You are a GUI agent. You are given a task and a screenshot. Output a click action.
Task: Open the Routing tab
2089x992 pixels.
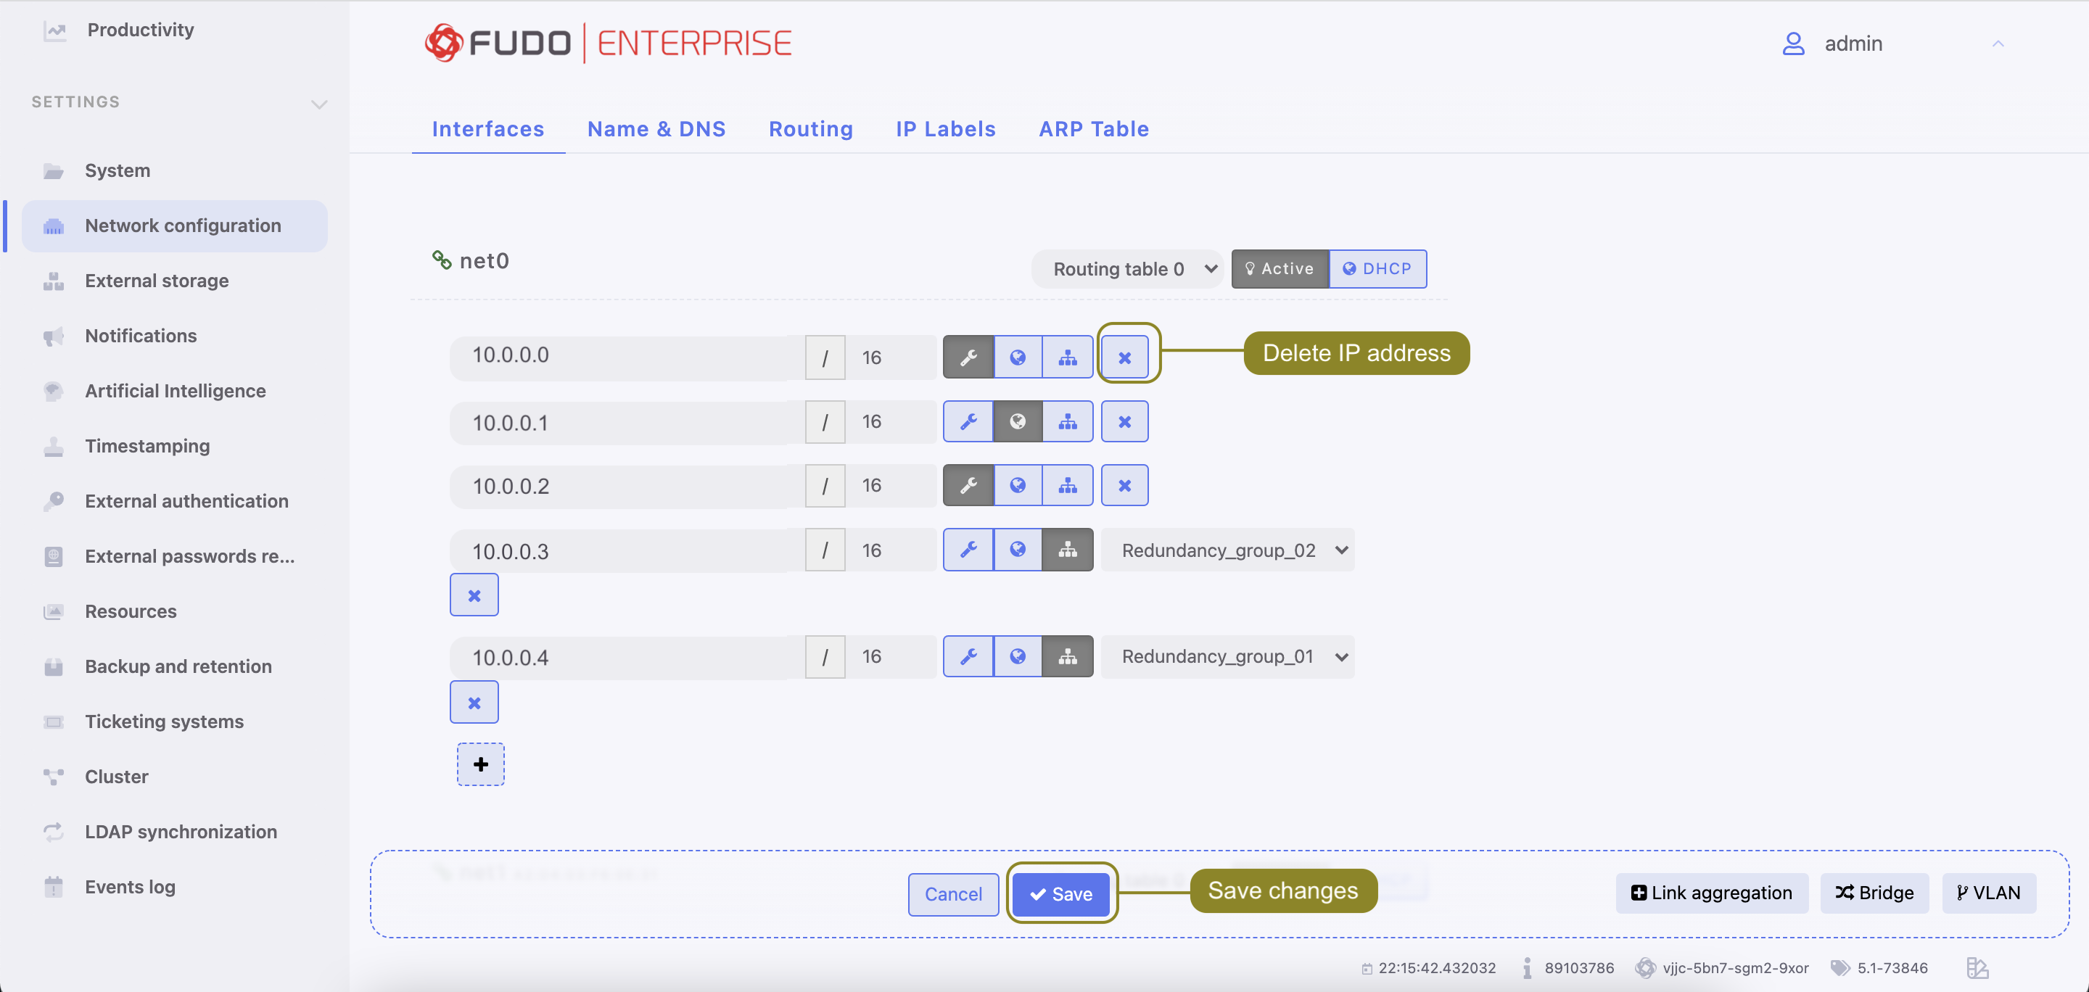pyautogui.click(x=811, y=129)
